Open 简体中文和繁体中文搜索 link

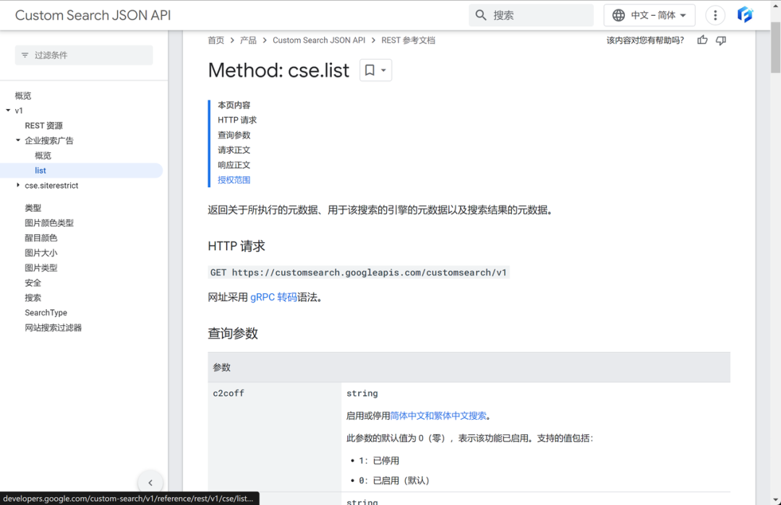point(438,415)
